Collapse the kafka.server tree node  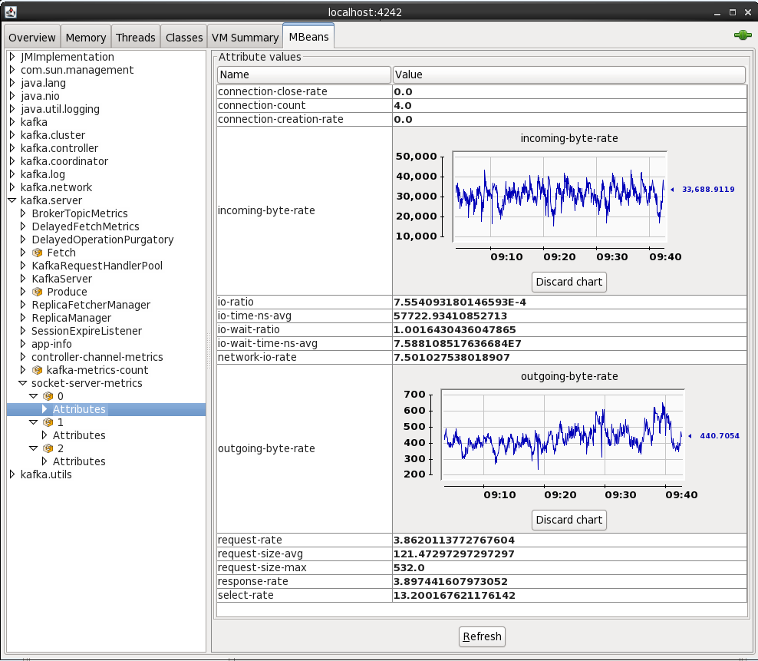[x=12, y=200]
